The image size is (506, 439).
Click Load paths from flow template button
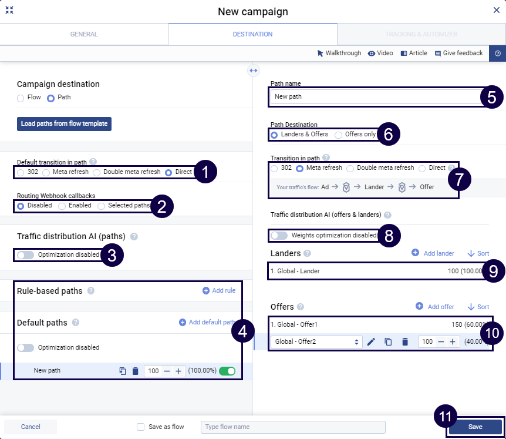(64, 124)
